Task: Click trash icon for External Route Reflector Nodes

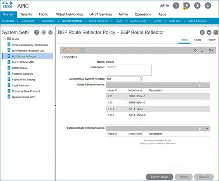Action: pyautogui.click(x=200, y=128)
